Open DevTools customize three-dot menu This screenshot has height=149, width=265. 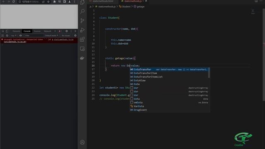(71, 31)
